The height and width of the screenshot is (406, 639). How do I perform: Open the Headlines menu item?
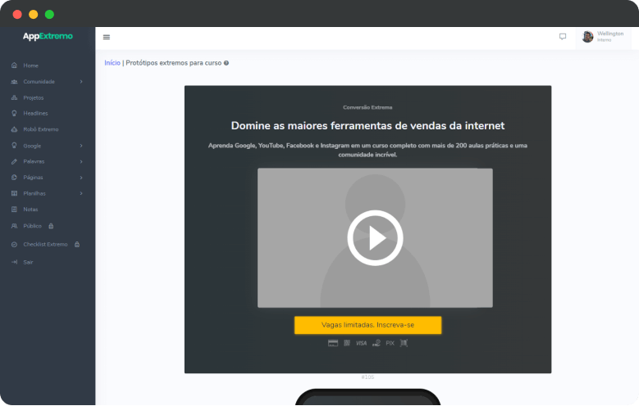(35, 113)
